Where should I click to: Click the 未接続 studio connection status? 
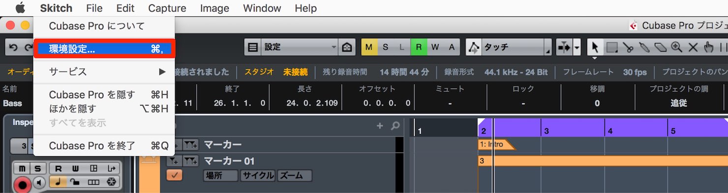point(295,72)
